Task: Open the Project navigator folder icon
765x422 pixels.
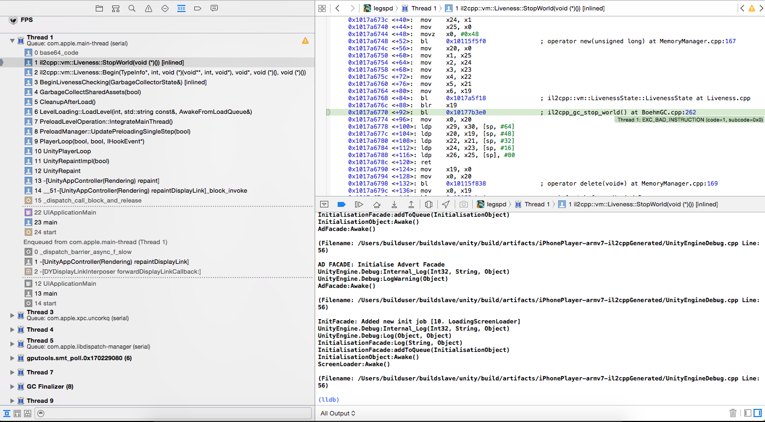Action: pos(99,9)
